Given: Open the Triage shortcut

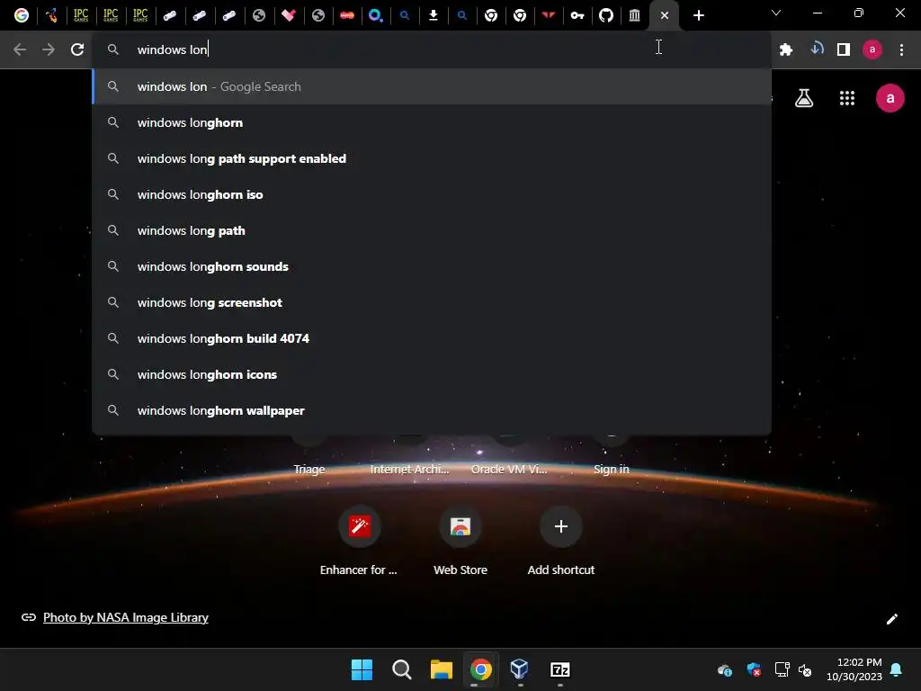Looking at the screenshot, I should point(309,469).
